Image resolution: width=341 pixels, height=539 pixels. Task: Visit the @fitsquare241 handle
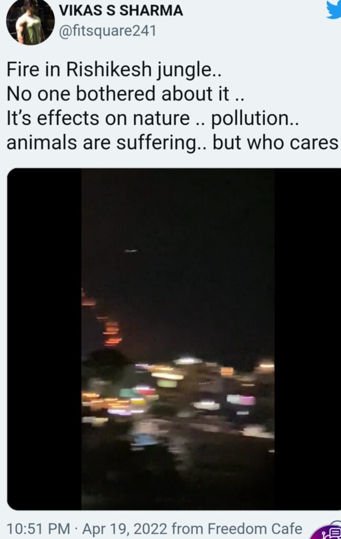click(107, 31)
